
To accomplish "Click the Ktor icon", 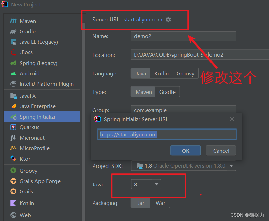I will [13, 158].
